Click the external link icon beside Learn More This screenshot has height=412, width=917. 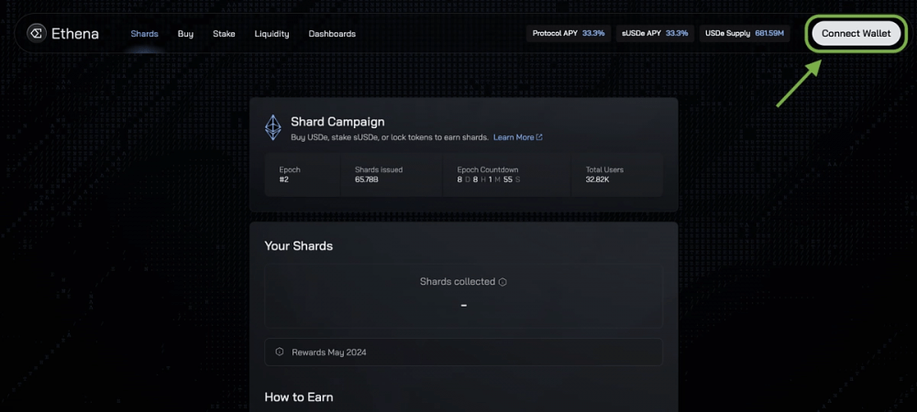[539, 137]
